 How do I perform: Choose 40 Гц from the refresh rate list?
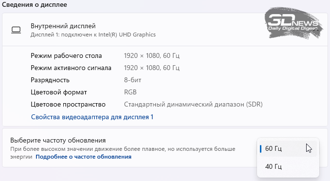click(x=288, y=166)
